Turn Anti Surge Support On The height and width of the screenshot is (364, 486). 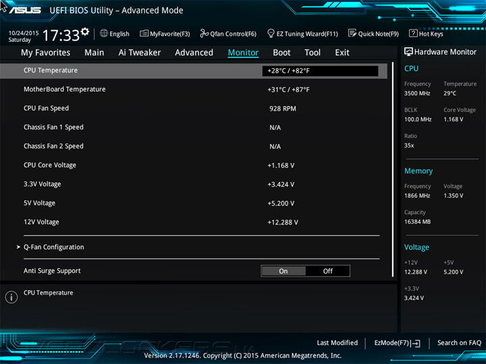[x=283, y=271]
